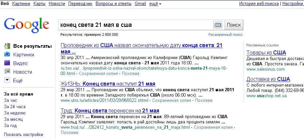
Task: Open Карты in the top navigation bar
Action: 39,4
